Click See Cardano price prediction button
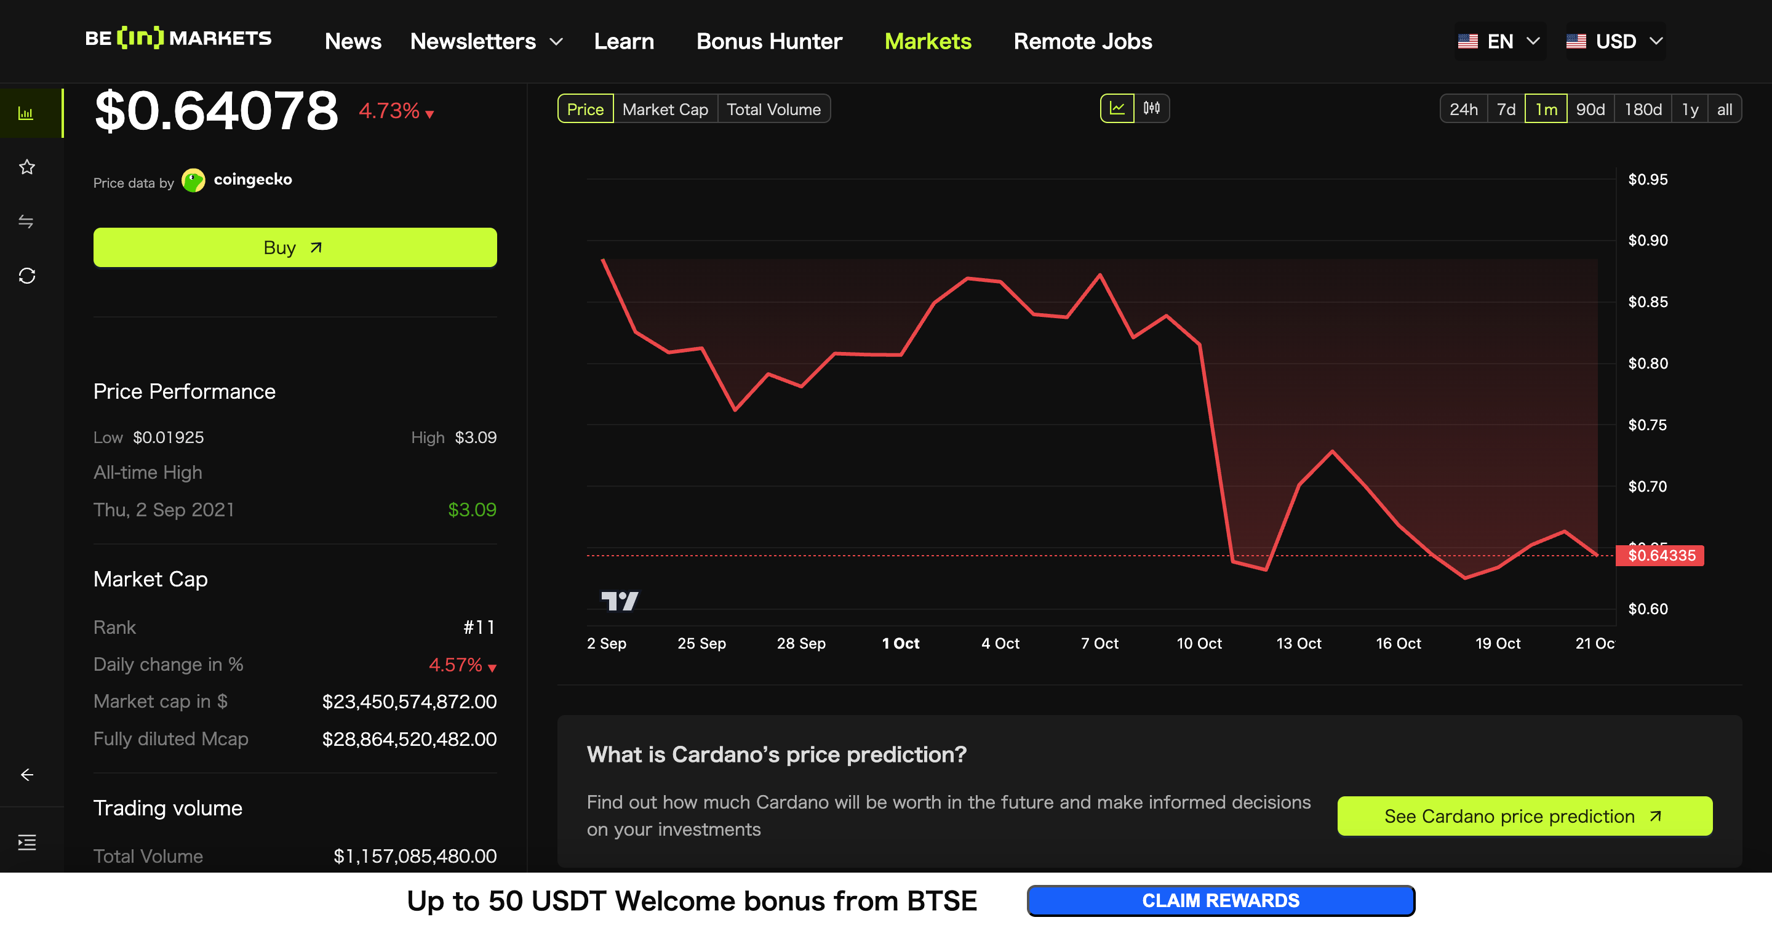The image size is (1772, 928). pyautogui.click(x=1525, y=816)
